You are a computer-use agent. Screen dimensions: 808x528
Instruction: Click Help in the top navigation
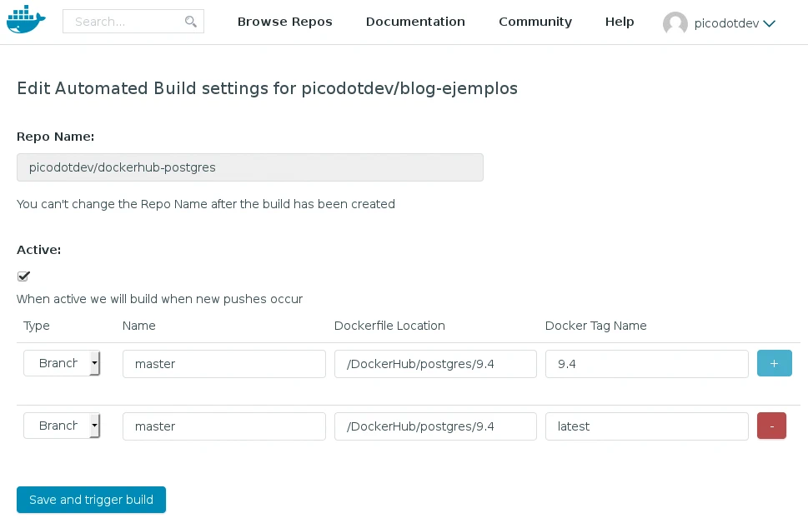(620, 22)
